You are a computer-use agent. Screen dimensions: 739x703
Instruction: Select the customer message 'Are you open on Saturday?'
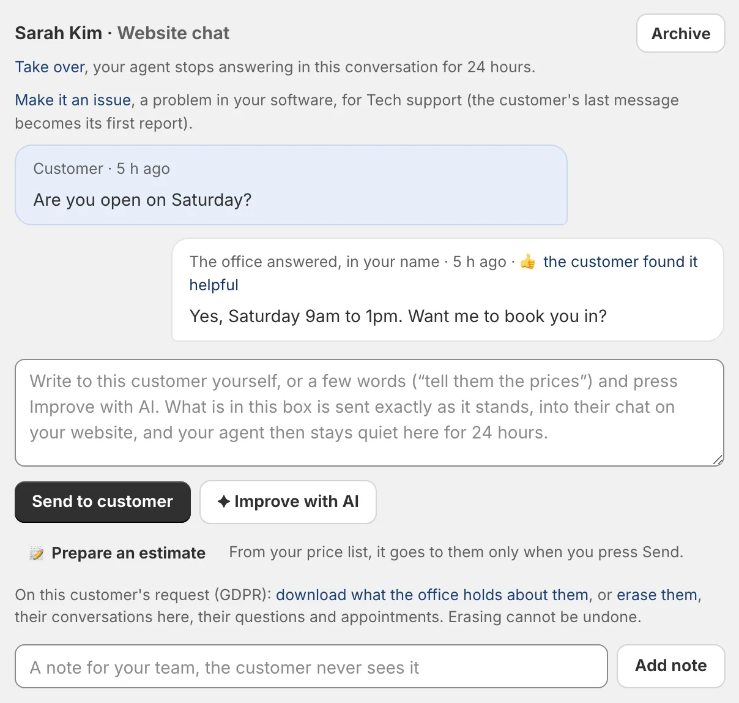tap(143, 200)
